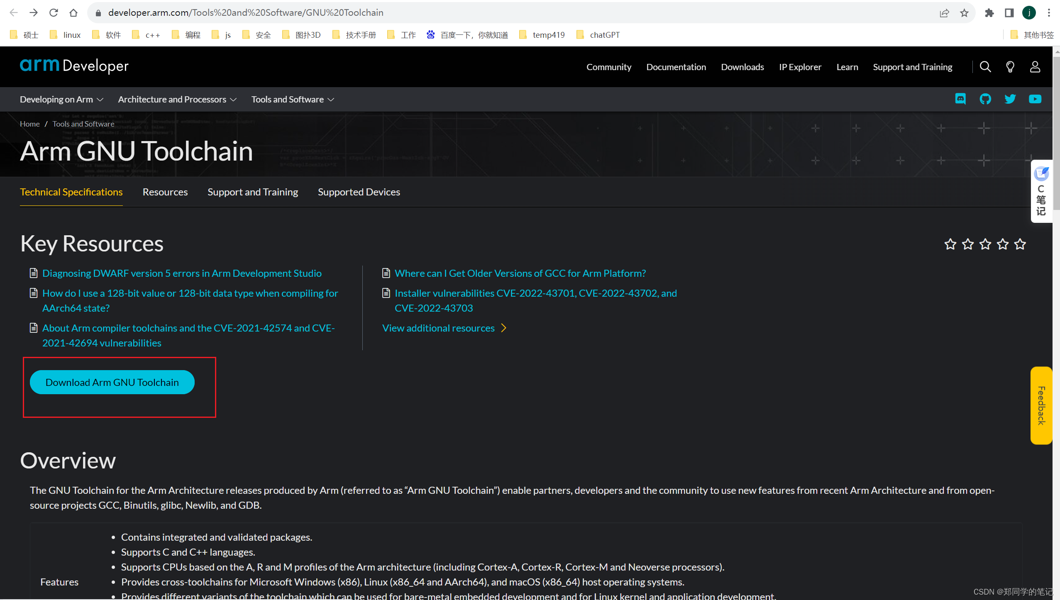The image size is (1060, 600).
Task: Open IP Explorer in top navigation
Action: click(x=800, y=67)
